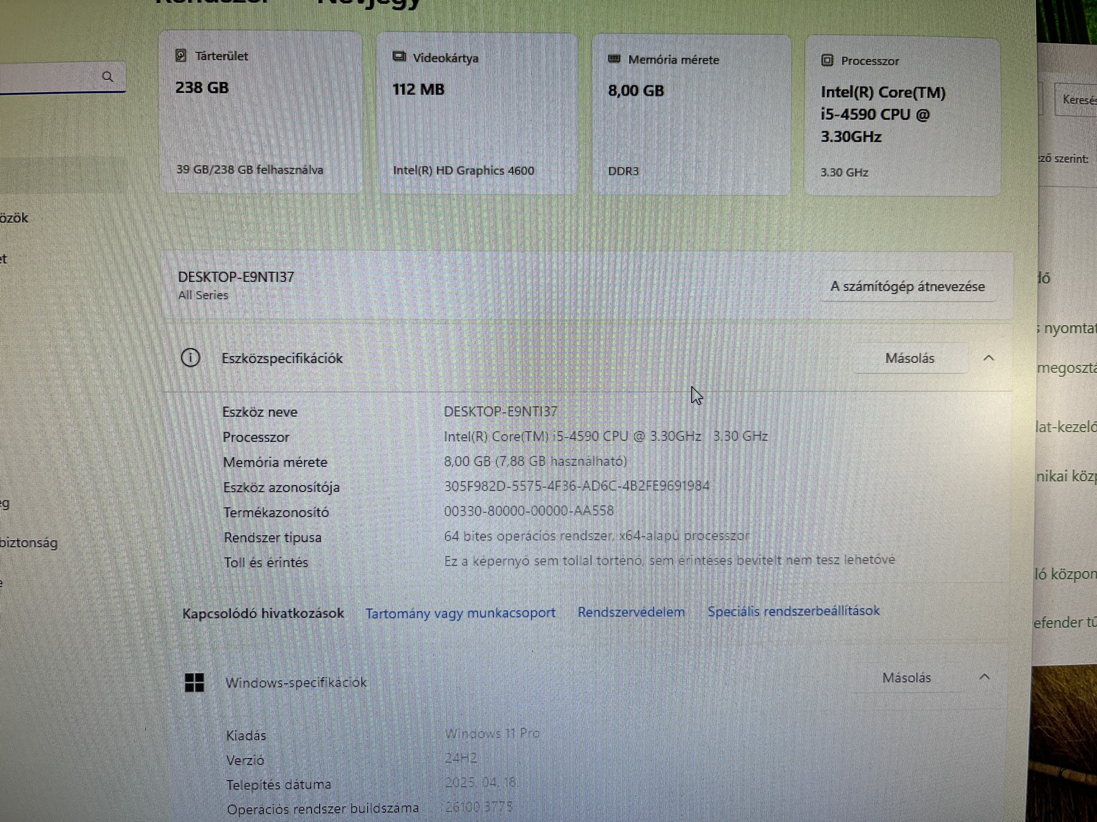Click the Intel(R) HD Graphics 4600 text

coord(463,170)
